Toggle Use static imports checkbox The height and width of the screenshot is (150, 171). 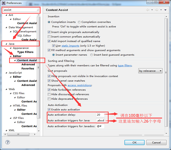pos(54,46)
